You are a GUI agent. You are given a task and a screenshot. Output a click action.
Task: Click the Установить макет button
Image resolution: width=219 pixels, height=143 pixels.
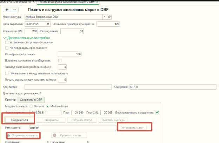point(134,128)
